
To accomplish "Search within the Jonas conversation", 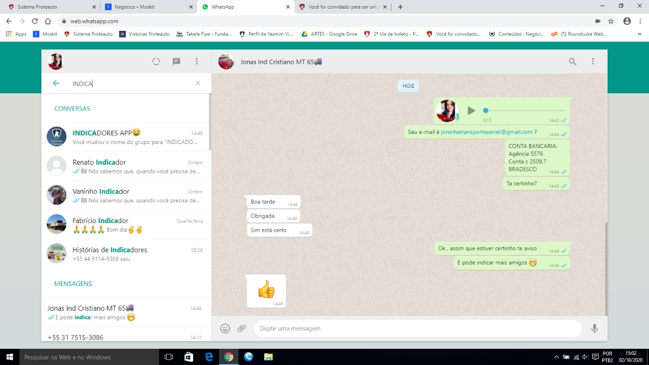I will coord(572,61).
